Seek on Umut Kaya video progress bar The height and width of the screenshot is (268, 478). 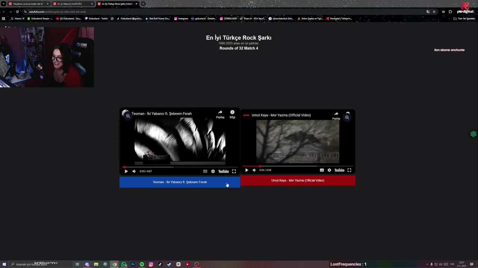click(x=298, y=166)
